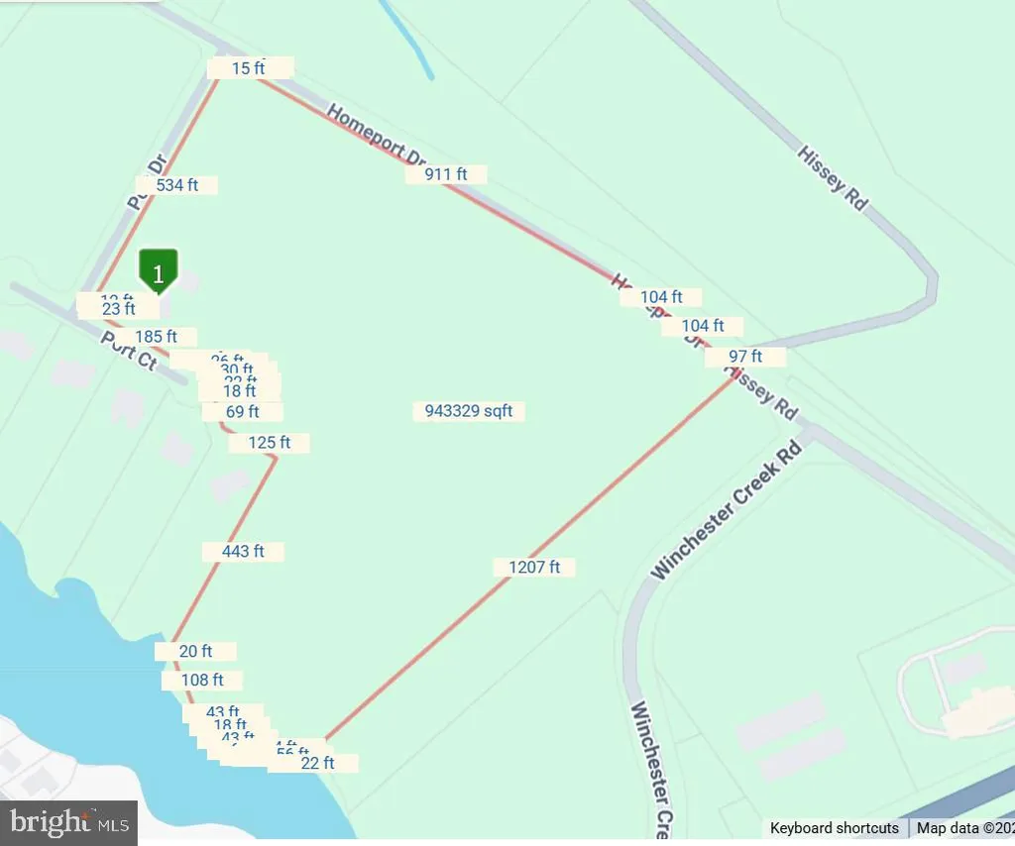Click the 97 ft measurement label
Viewport: 1015px width, 846px height.
coord(745,357)
